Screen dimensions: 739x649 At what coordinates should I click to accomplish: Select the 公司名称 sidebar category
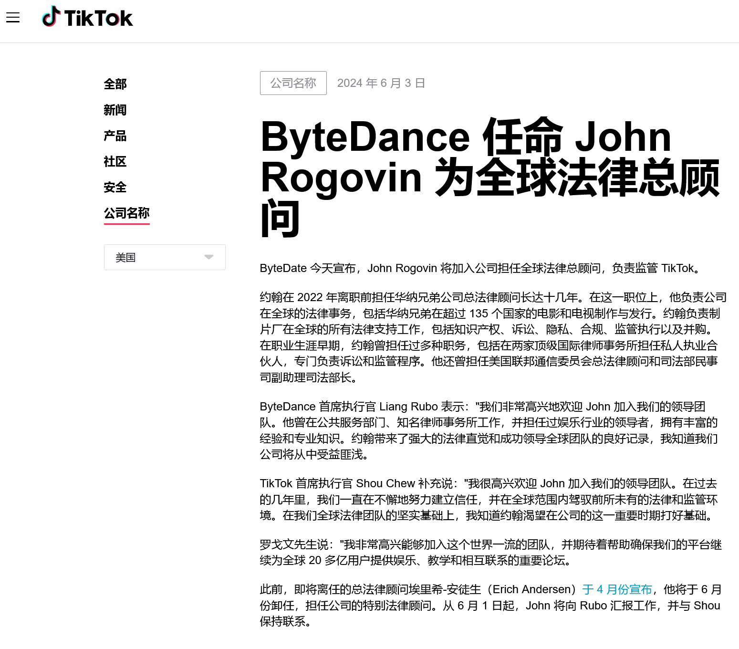coord(127,213)
